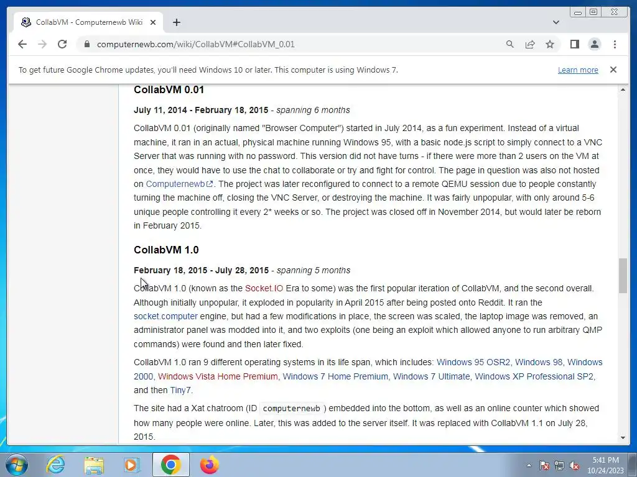Open the Windows Start menu

pos(17,465)
